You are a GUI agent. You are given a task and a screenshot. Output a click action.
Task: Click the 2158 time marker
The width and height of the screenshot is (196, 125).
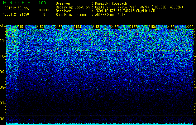tap(152, 27)
